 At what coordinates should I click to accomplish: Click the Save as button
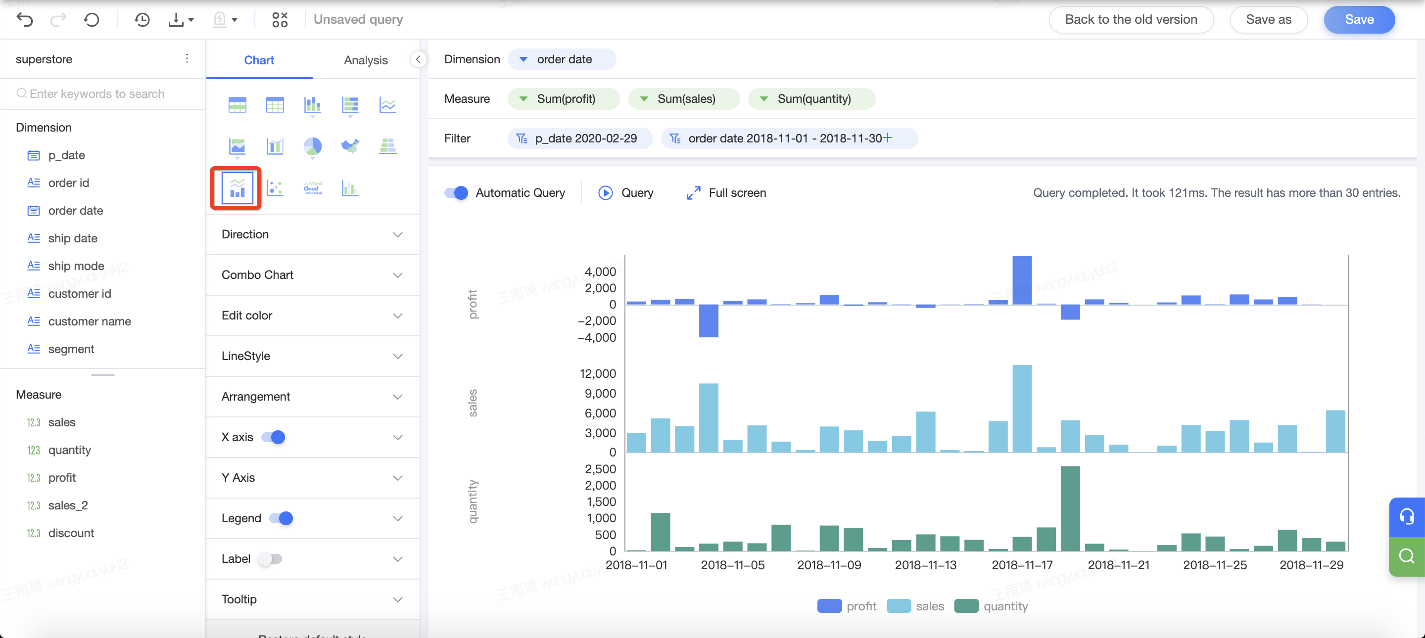(x=1269, y=19)
